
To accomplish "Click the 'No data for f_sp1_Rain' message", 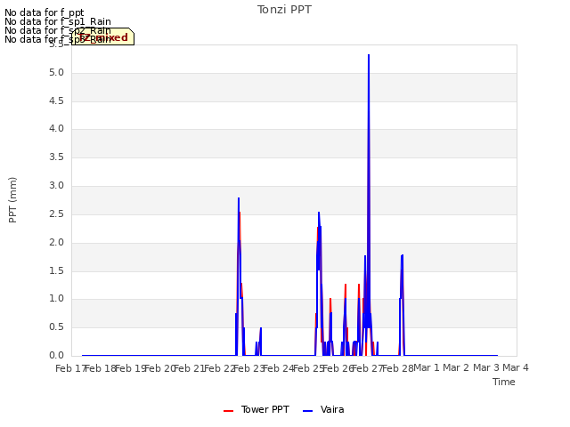I will (x=57, y=21).
